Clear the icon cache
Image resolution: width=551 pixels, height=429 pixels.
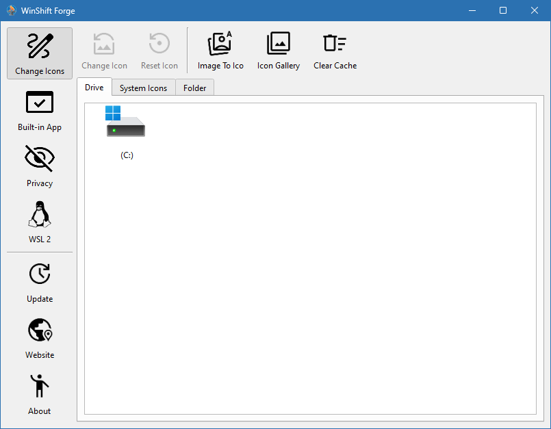tap(335, 49)
